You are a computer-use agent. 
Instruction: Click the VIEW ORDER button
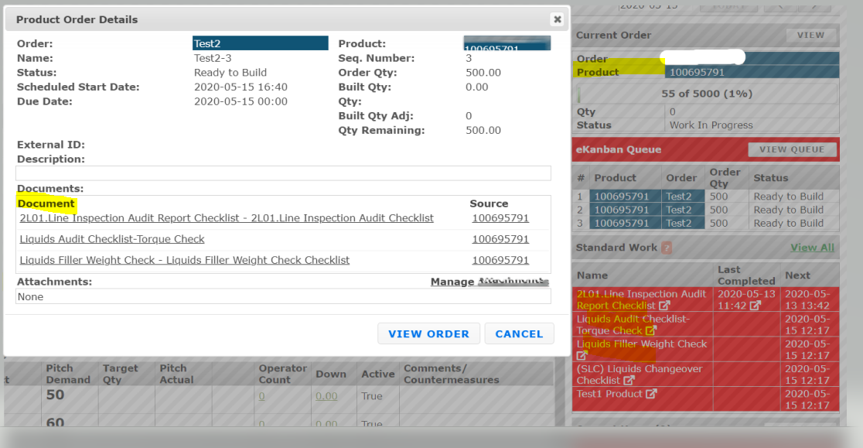(428, 333)
